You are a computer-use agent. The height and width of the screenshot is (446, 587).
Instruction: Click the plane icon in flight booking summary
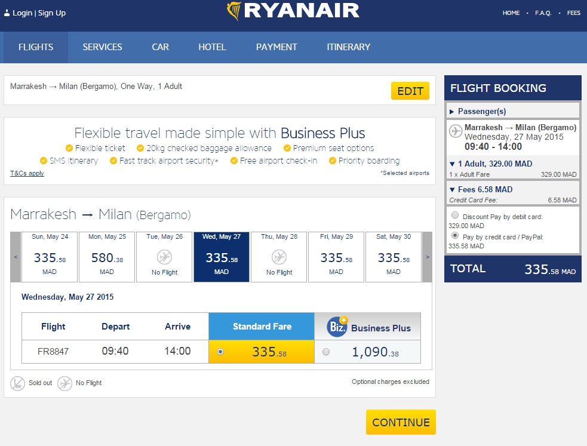click(456, 131)
